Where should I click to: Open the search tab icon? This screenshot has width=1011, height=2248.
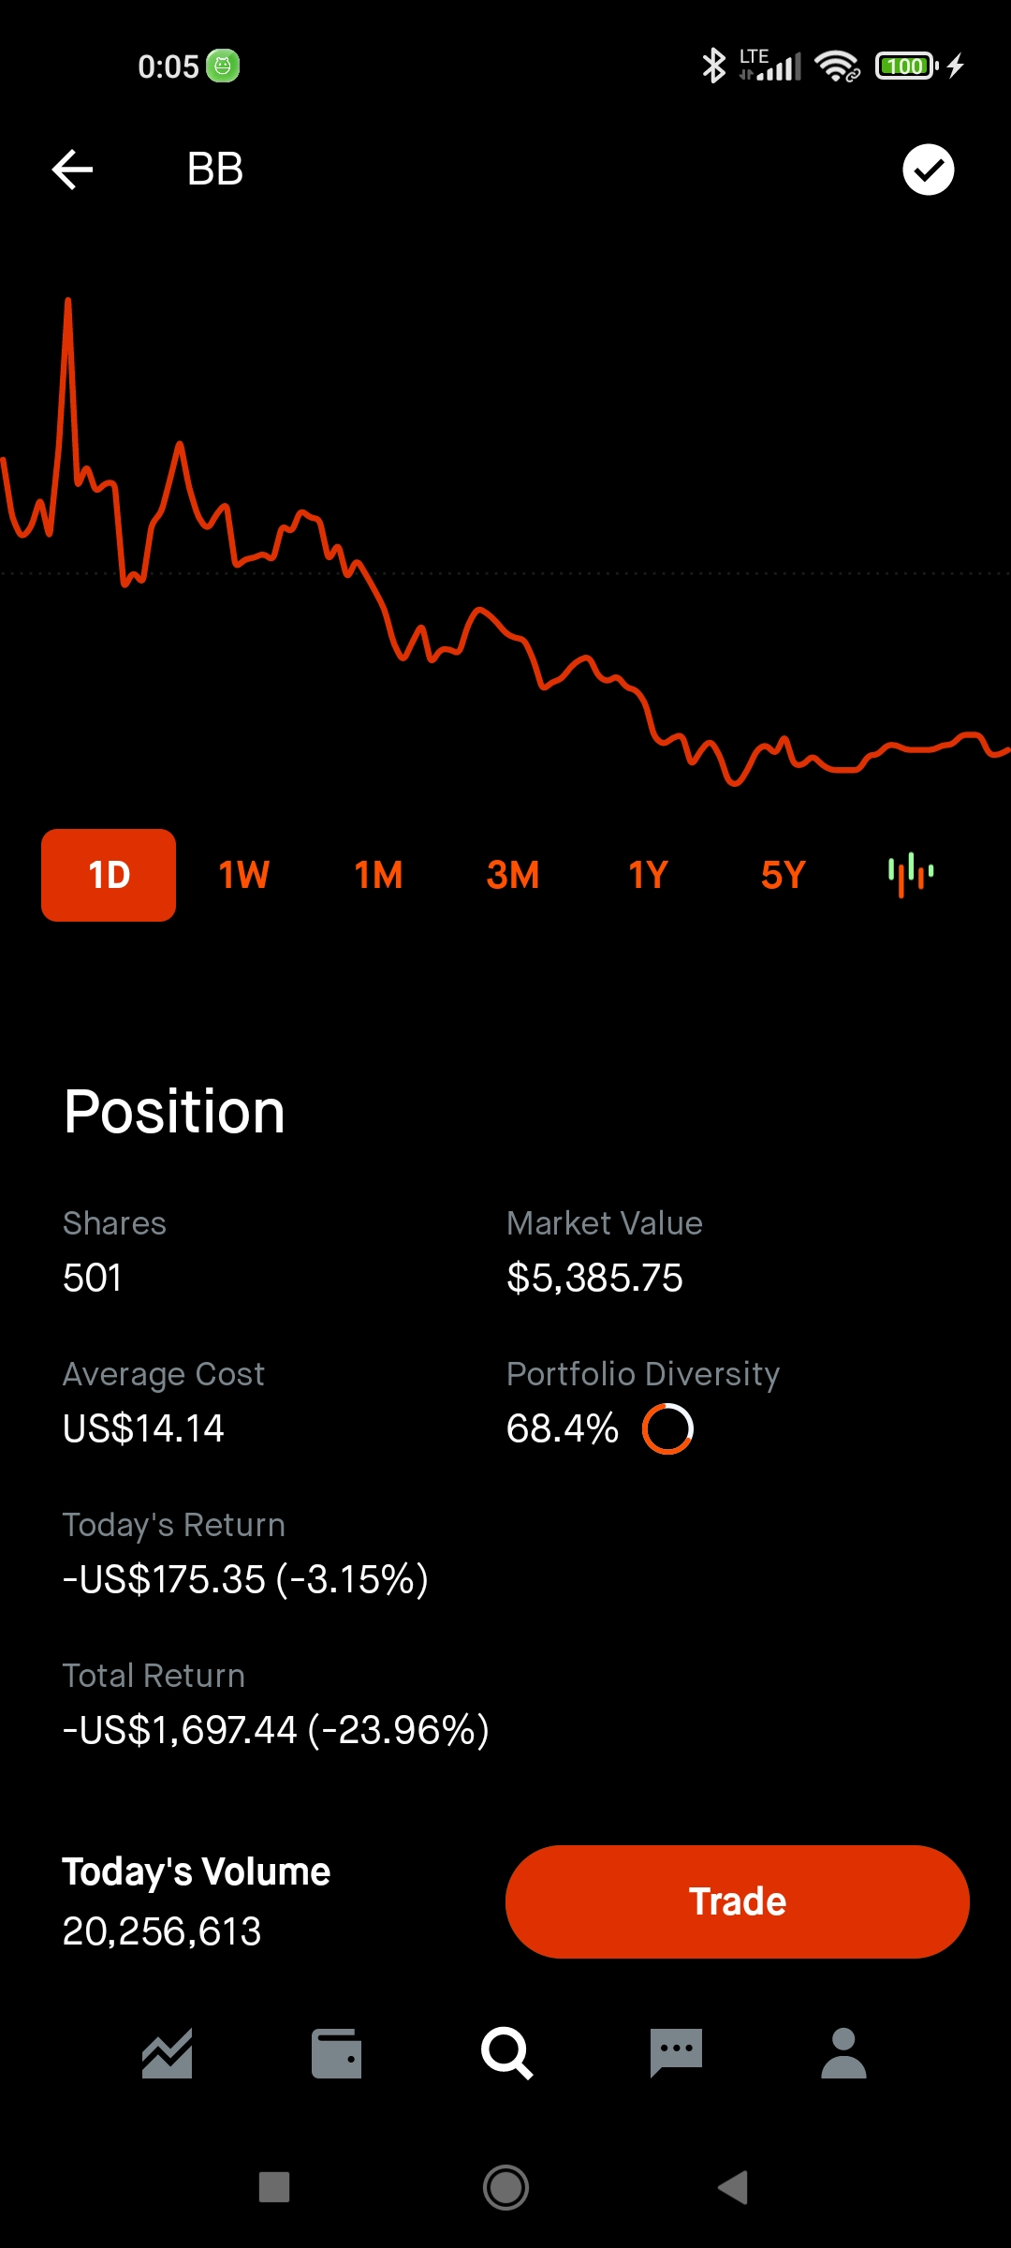pyautogui.click(x=506, y=2053)
